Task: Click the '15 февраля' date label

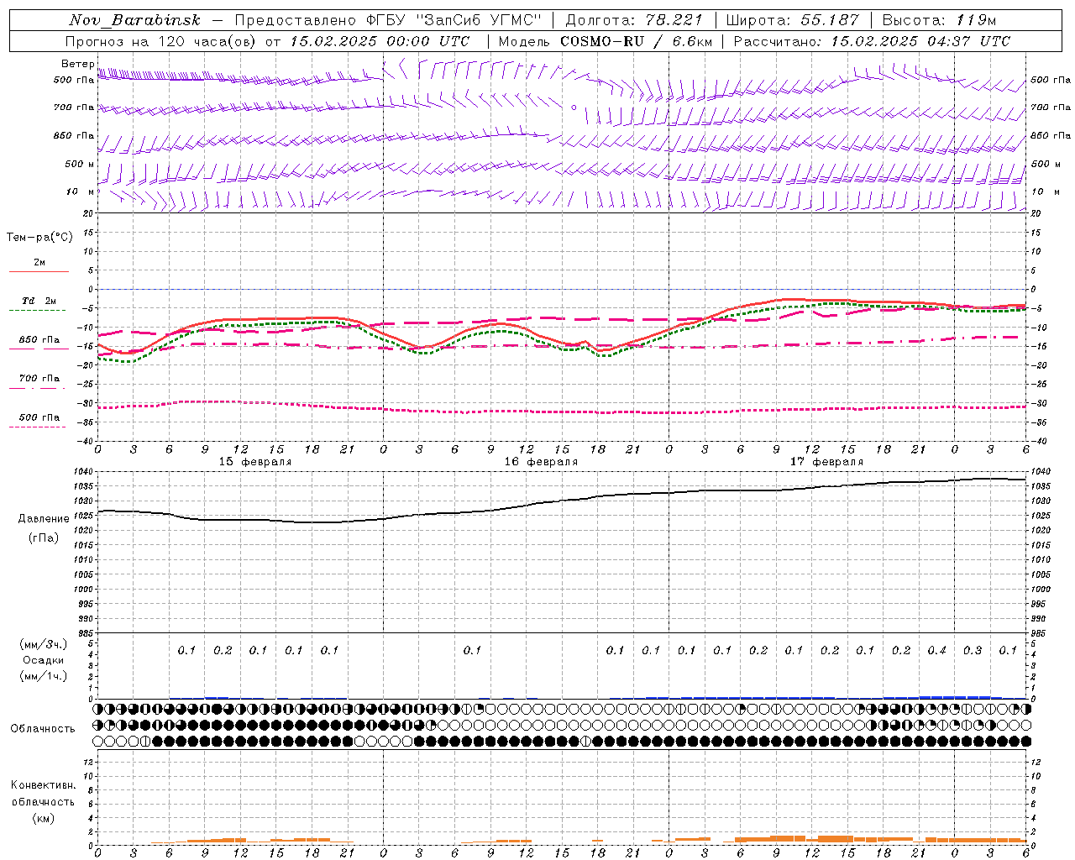Action: [x=255, y=462]
